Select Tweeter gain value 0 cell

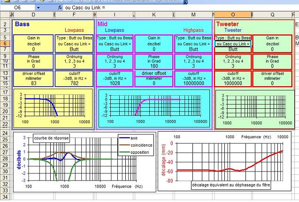tap(272, 49)
